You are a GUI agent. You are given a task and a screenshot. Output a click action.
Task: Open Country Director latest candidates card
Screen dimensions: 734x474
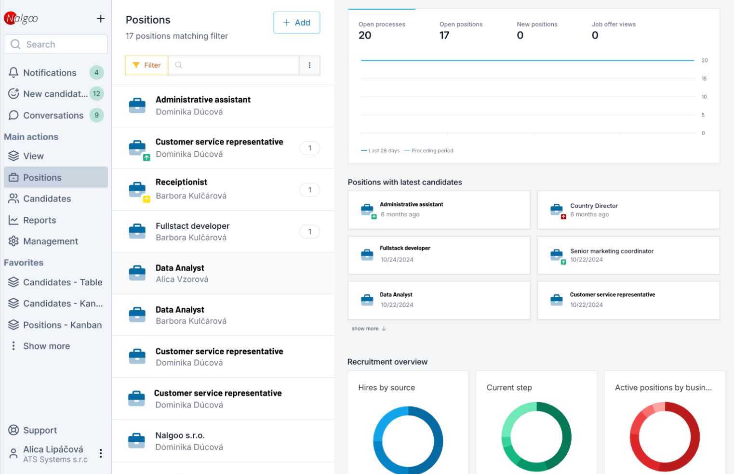(x=628, y=210)
